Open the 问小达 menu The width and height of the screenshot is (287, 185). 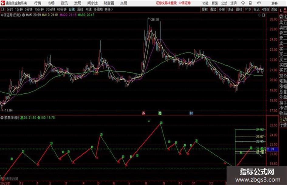pos(92,3)
